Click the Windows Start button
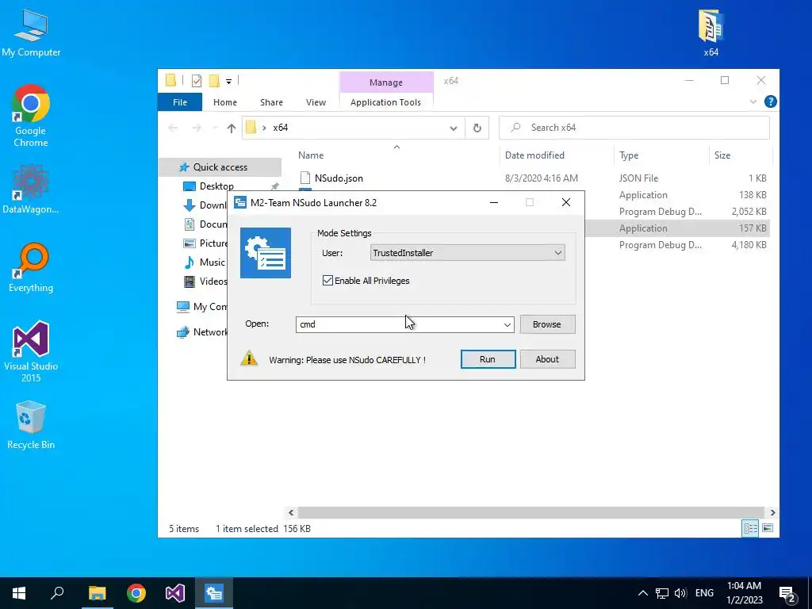The image size is (812, 609). click(19, 593)
